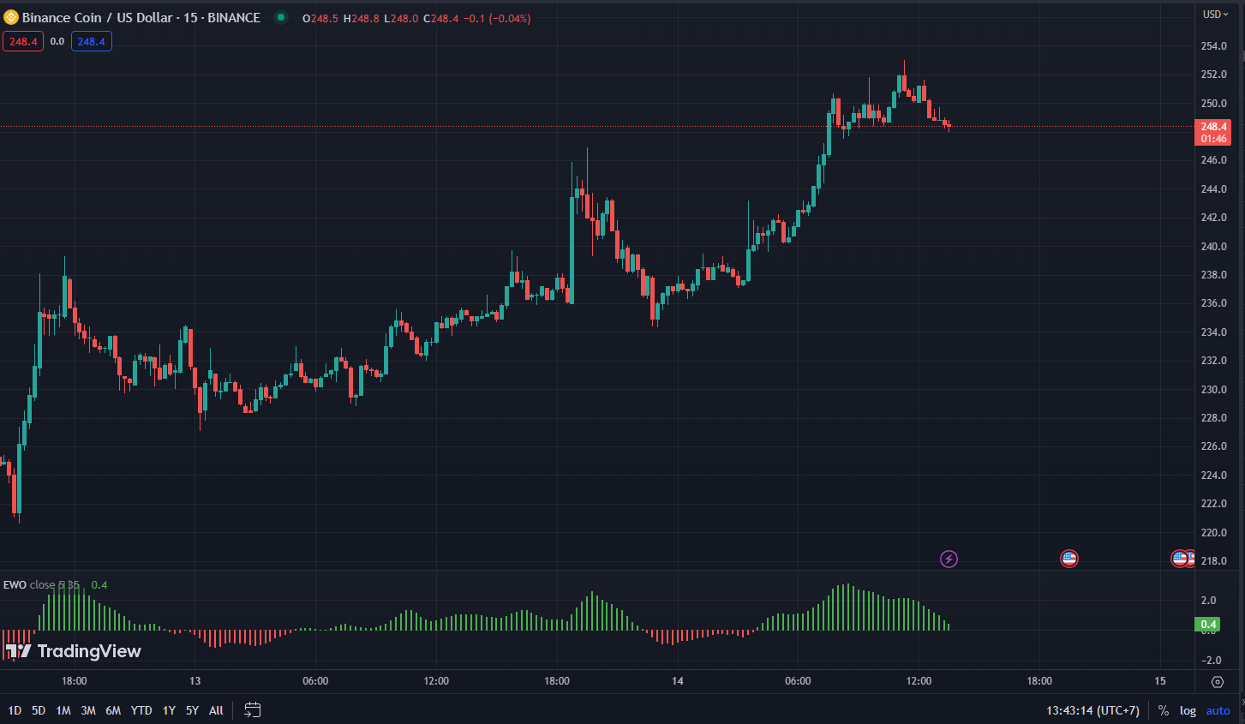Open timezone menu showing UTC+7
Screen dimensions: 1245x724
point(1092,710)
